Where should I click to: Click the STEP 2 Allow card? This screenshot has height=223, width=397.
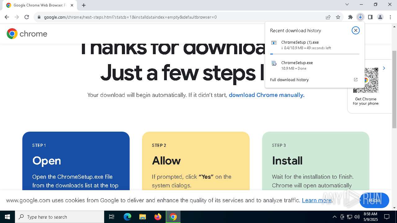pos(196,161)
